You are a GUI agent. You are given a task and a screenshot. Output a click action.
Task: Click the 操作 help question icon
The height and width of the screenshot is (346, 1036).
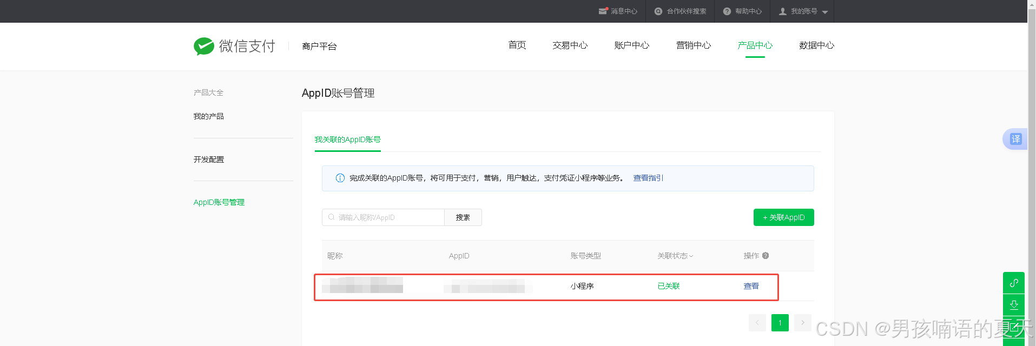point(766,256)
